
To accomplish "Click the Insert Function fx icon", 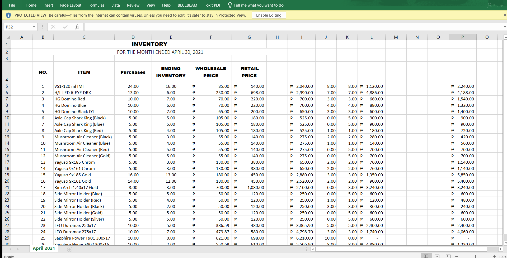I will [x=77, y=27].
